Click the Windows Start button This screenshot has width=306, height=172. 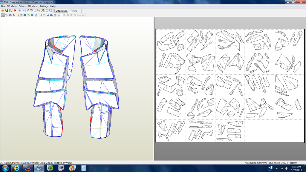click(x=5, y=168)
